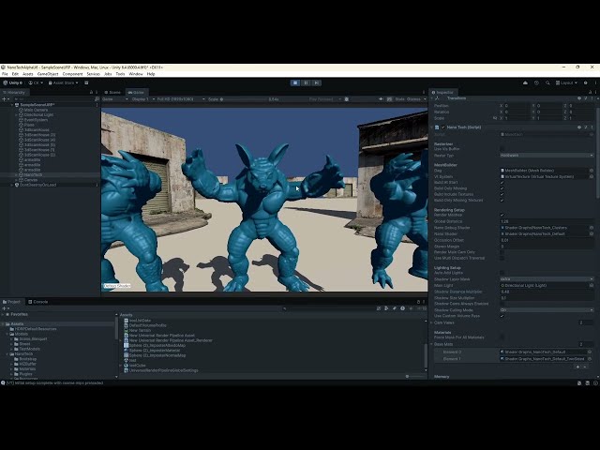
Task: Pick object for Main Light field
Action: 592,285
